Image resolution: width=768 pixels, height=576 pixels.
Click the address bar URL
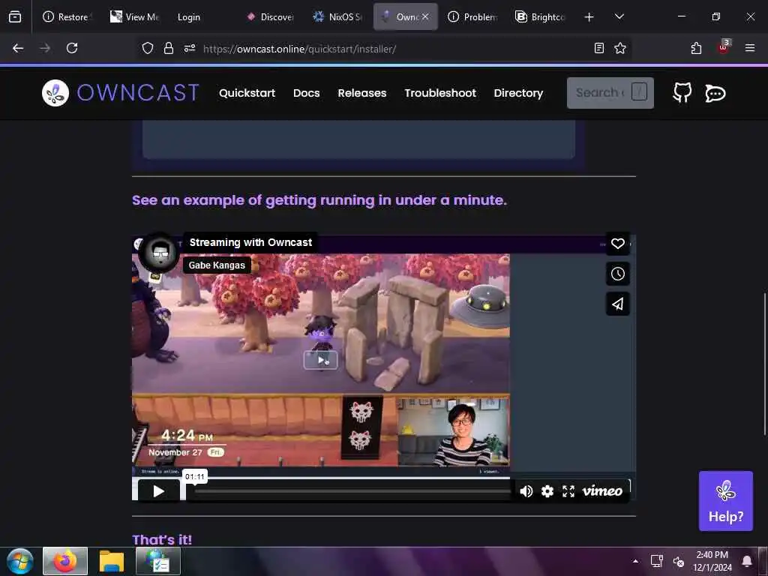coord(299,49)
